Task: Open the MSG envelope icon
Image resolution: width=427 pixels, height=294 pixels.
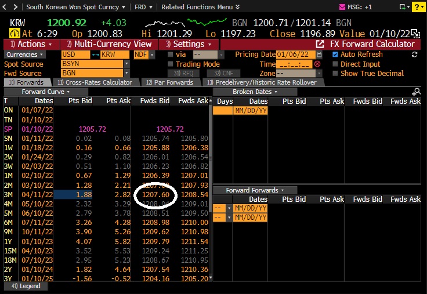Action: (342, 7)
